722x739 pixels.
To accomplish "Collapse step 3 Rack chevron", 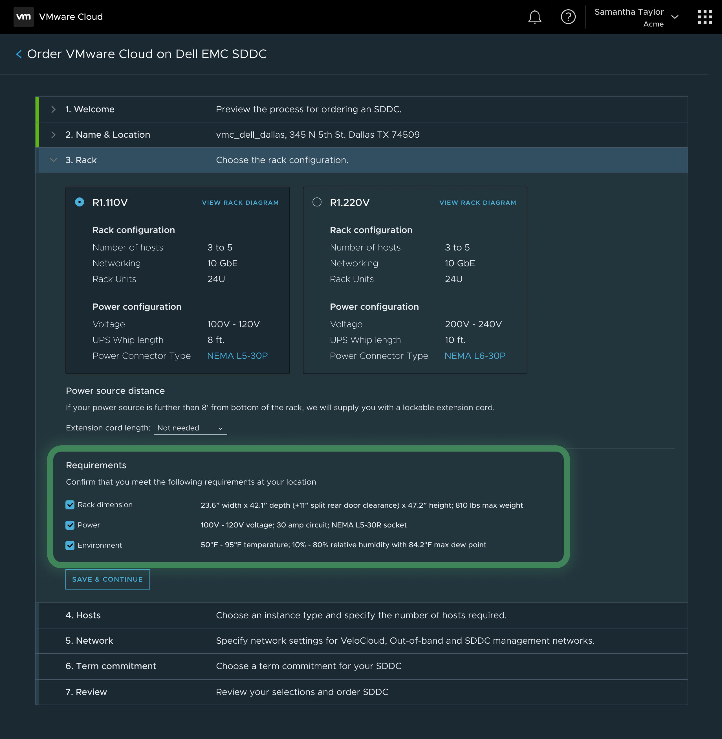I will tap(54, 160).
